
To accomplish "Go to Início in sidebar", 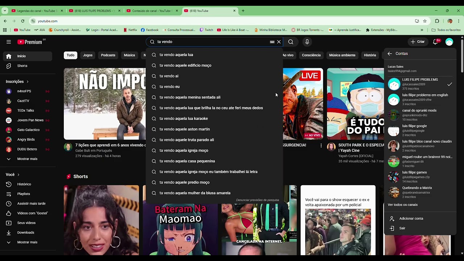I will pyautogui.click(x=28, y=56).
